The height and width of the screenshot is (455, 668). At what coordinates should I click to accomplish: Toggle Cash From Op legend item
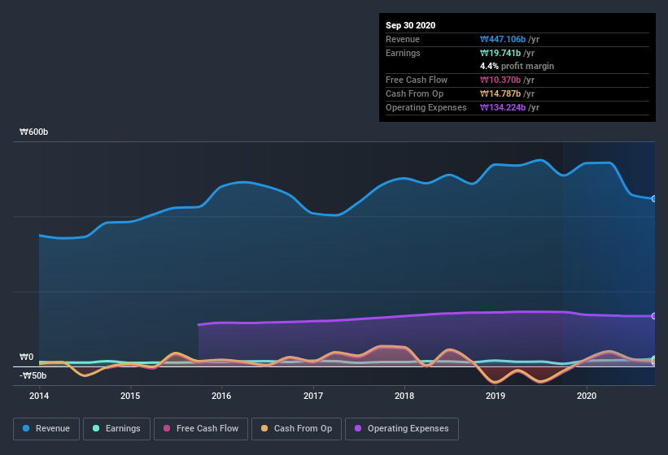click(x=297, y=428)
